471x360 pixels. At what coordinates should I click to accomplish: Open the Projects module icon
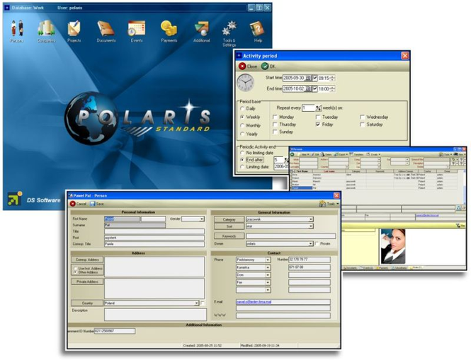point(74,28)
